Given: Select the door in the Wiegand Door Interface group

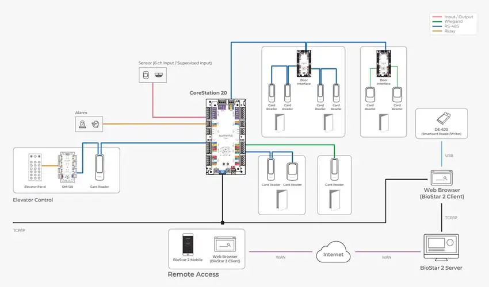Looking at the screenshot, I should [x=384, y=123].
